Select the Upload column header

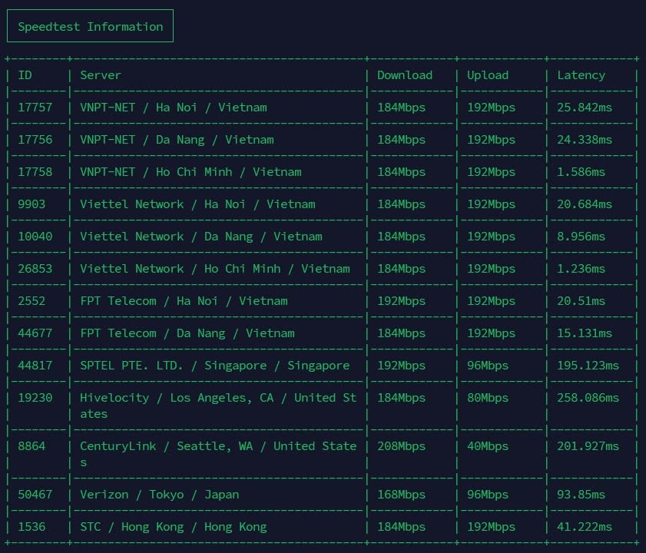pyautogui.click(x=488, y=76)
